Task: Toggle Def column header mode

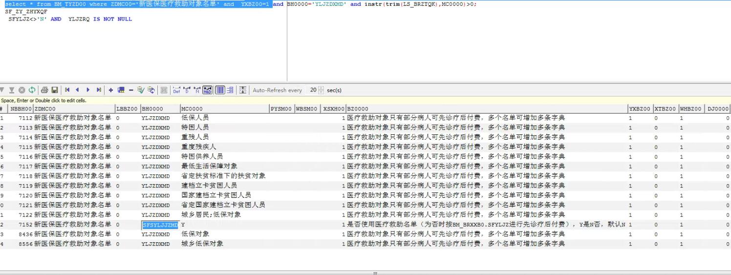Action: coord(176,90)
